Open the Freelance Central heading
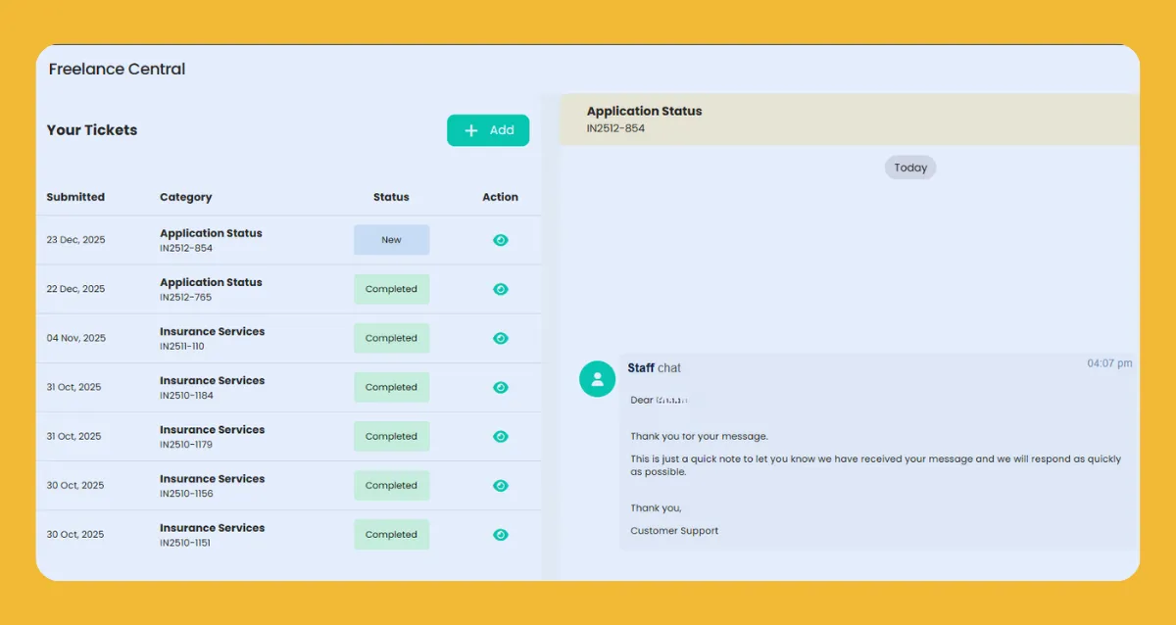The height and width of the screenshot is (625, 1176). pyautogui.click(x=117, y=69)
